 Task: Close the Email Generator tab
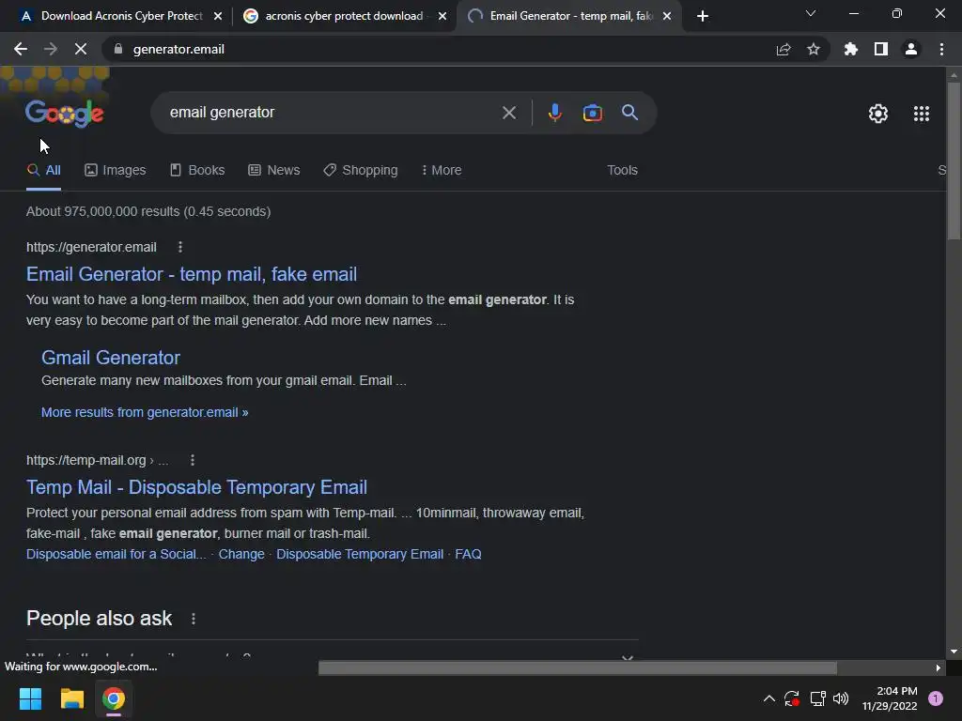(667, 16)
